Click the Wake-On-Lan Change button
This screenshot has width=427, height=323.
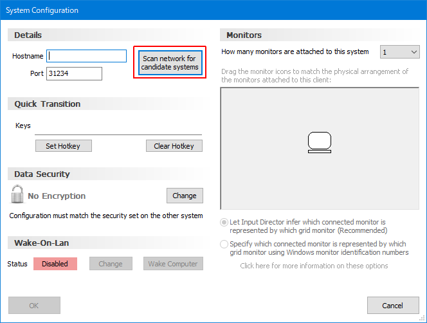111,264
